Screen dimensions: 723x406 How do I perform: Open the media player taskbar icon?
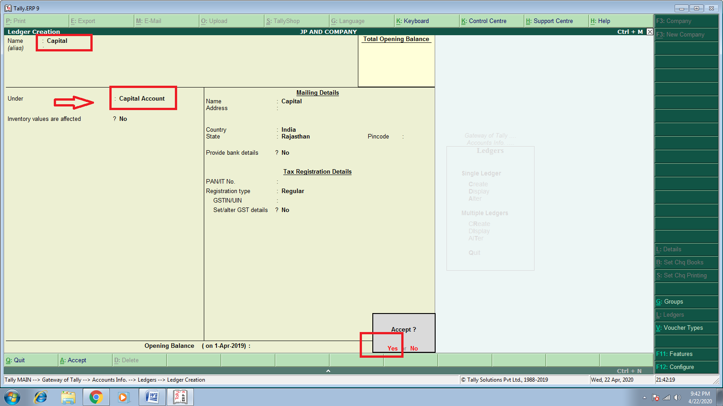pyautogui.click(x=122, y=397)
